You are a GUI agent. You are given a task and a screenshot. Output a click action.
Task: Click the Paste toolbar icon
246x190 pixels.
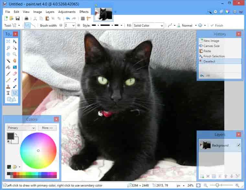(x=47, y=18)
